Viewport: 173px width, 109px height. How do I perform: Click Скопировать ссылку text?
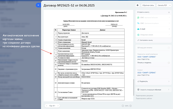[x=146, y=40]
